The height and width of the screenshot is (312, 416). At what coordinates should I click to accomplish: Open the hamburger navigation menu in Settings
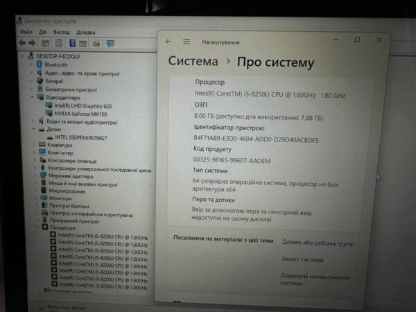[187, 42]
